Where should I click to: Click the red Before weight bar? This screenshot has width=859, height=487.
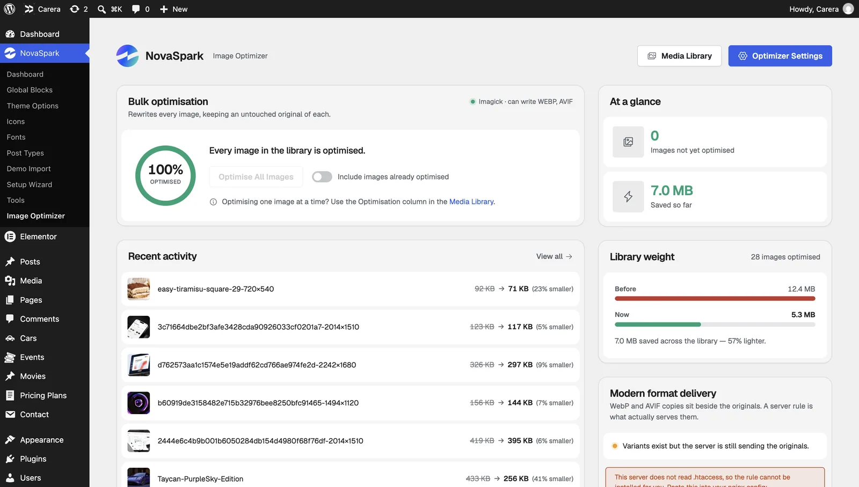[x=715, y=299]
